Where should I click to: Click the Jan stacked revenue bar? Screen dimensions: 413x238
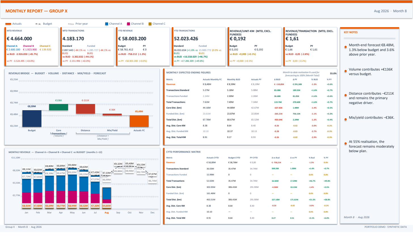(26, 190)
